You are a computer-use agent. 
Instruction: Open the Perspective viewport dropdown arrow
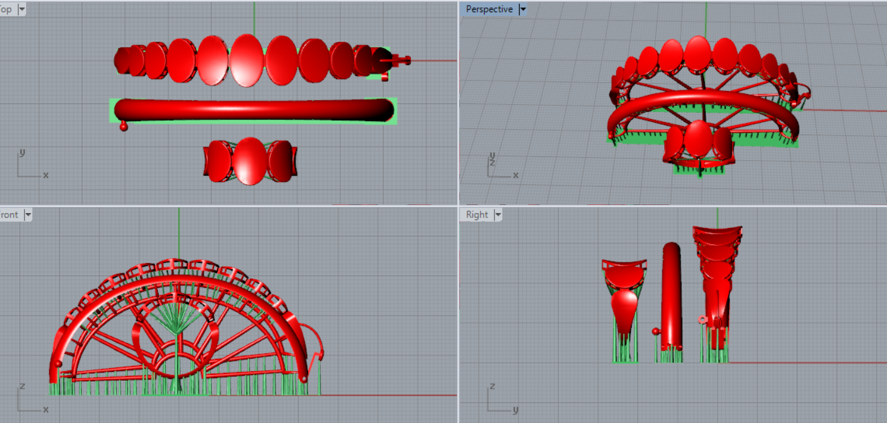[522, 9]
